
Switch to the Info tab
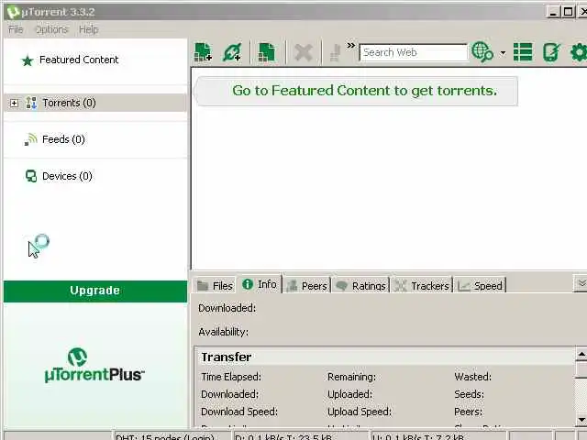[x=260, y=284]
